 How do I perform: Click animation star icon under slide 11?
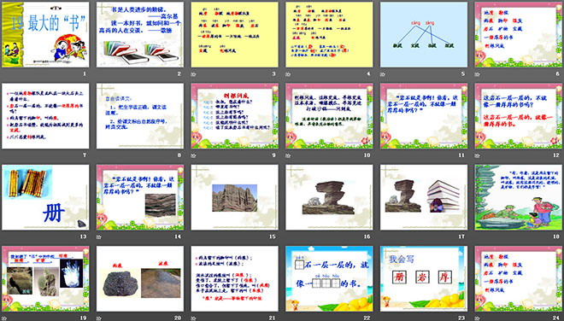click(383, 155)
